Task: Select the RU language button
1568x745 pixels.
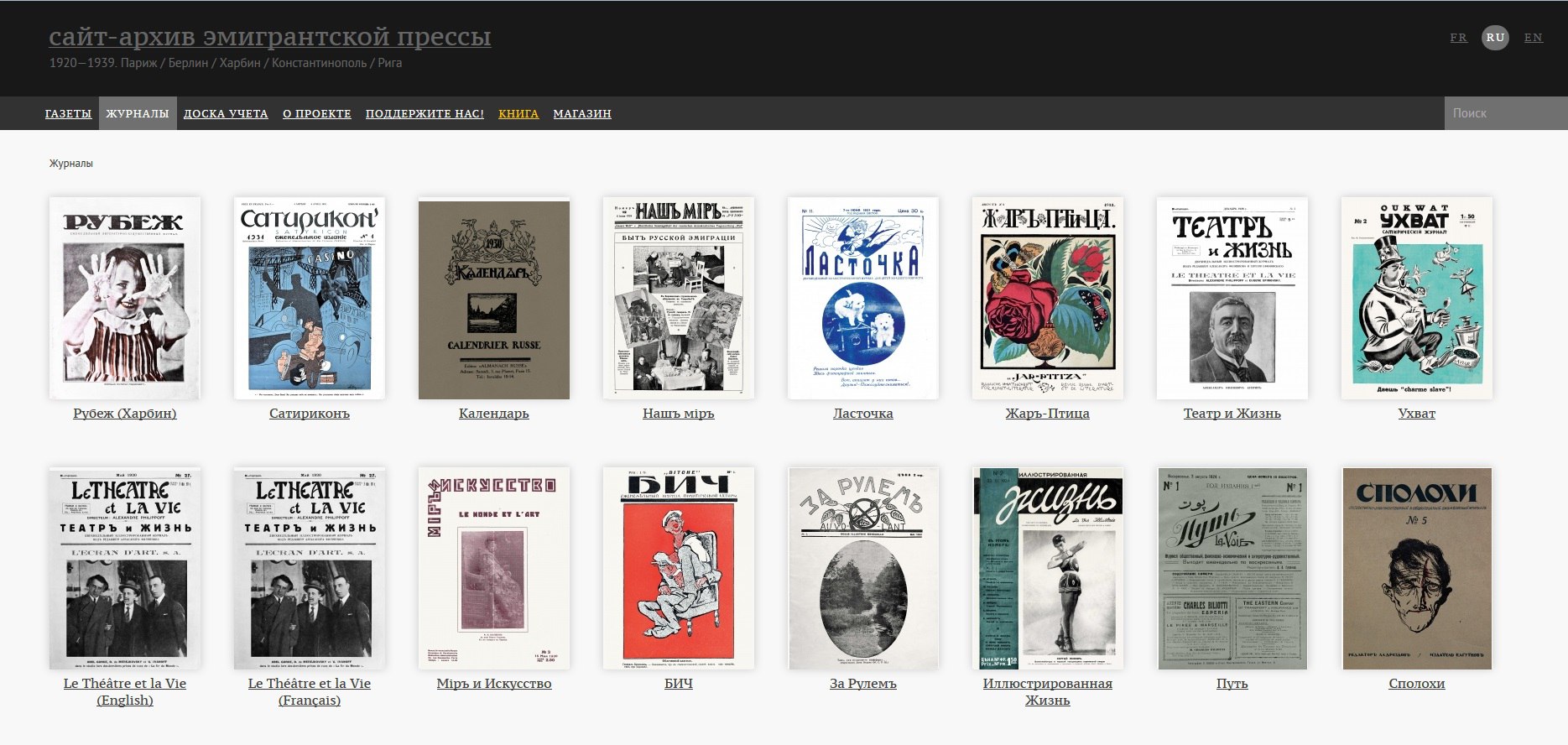Action: pos(1495,38)
